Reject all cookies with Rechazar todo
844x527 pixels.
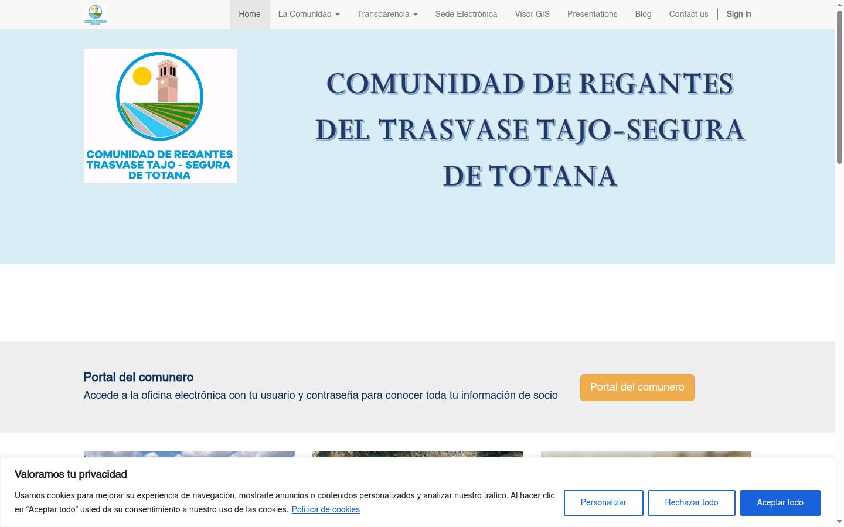point(692,503)
